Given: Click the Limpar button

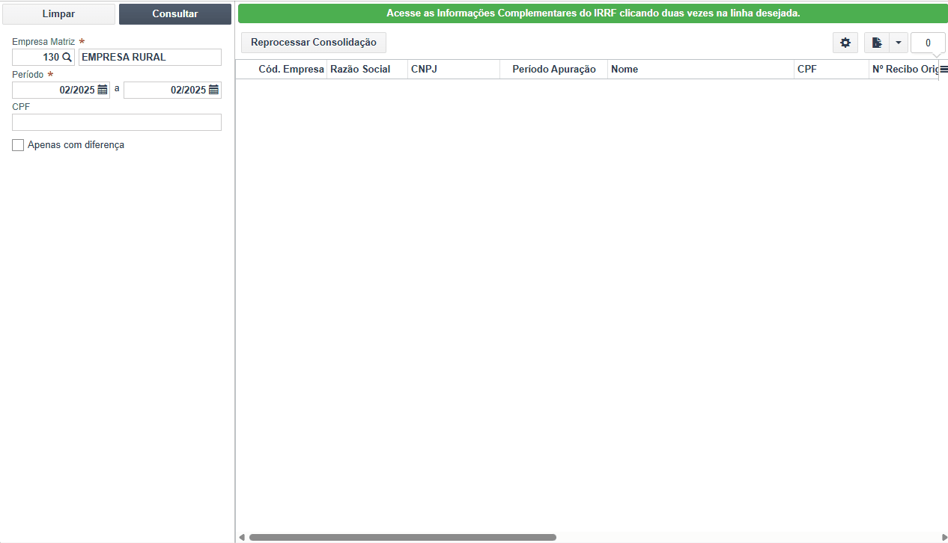Looking at the screenshot, I should 58,14.
